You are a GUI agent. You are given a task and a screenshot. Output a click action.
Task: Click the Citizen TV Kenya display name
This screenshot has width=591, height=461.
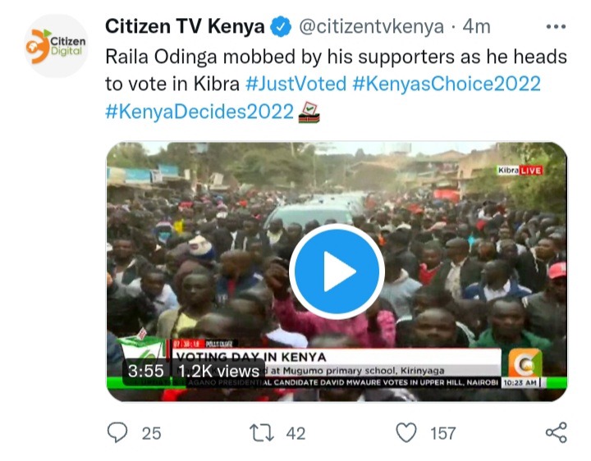(185, 27)
